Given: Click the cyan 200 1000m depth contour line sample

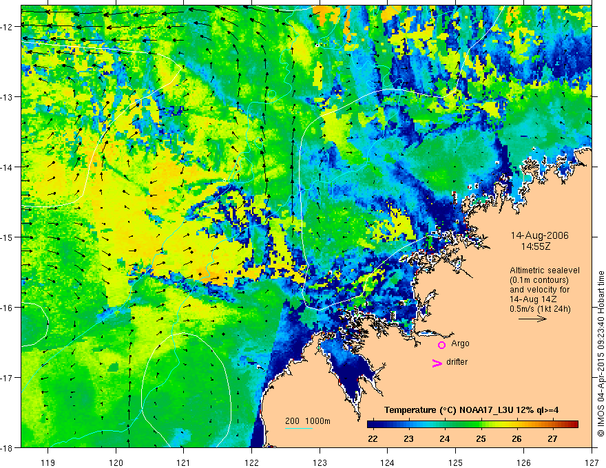Looking at the screenshot, I should tap(299, 428).
